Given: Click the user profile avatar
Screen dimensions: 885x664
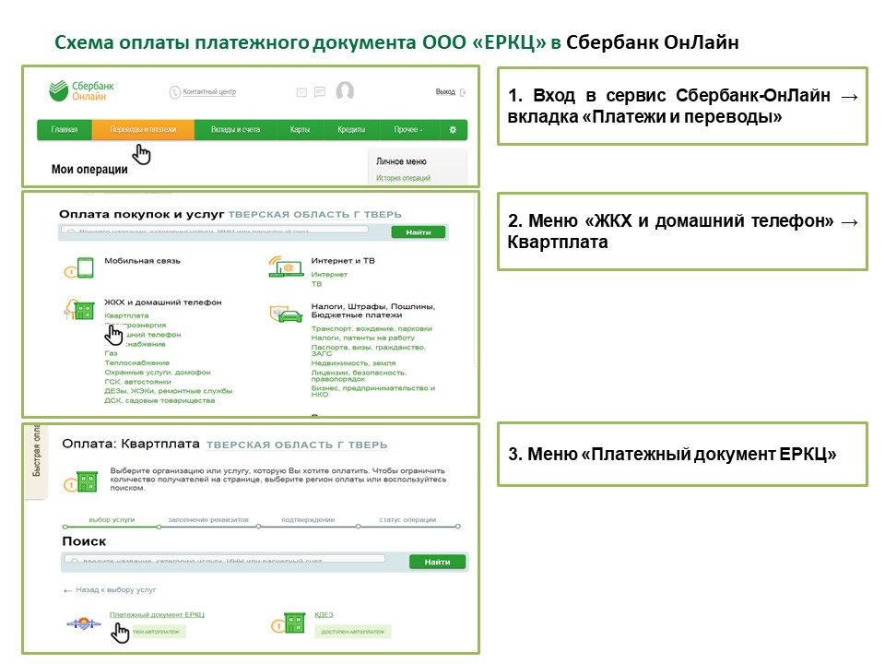Looking at the screenshot, I should (345, 91).
